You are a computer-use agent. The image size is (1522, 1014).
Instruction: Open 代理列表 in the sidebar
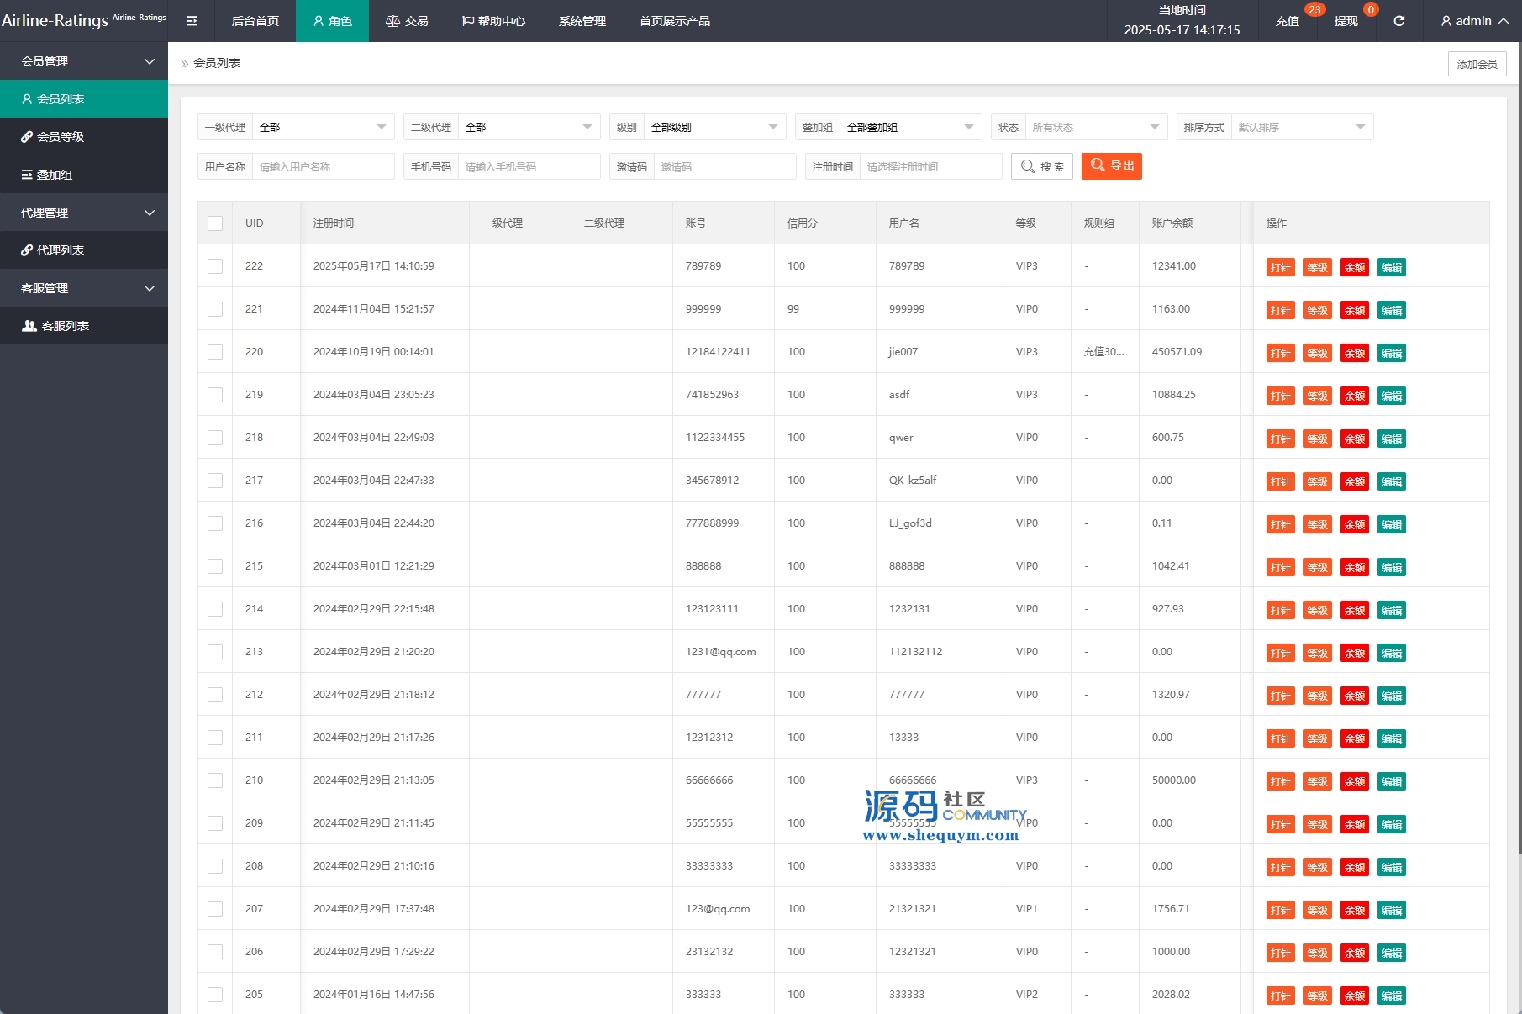pos(61,250)
